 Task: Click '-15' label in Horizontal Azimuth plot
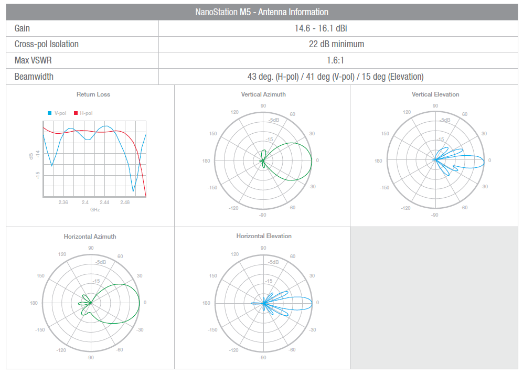point(96,281)
